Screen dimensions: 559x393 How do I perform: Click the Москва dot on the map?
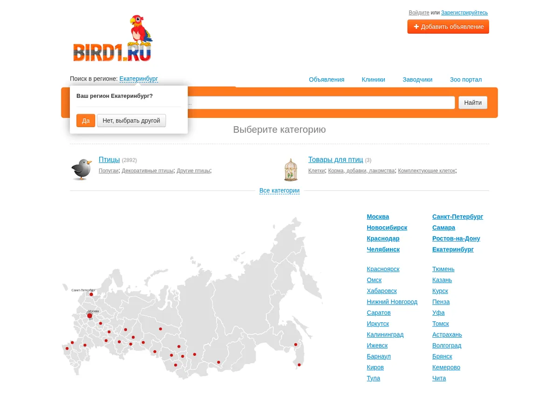tap(90, 316)
